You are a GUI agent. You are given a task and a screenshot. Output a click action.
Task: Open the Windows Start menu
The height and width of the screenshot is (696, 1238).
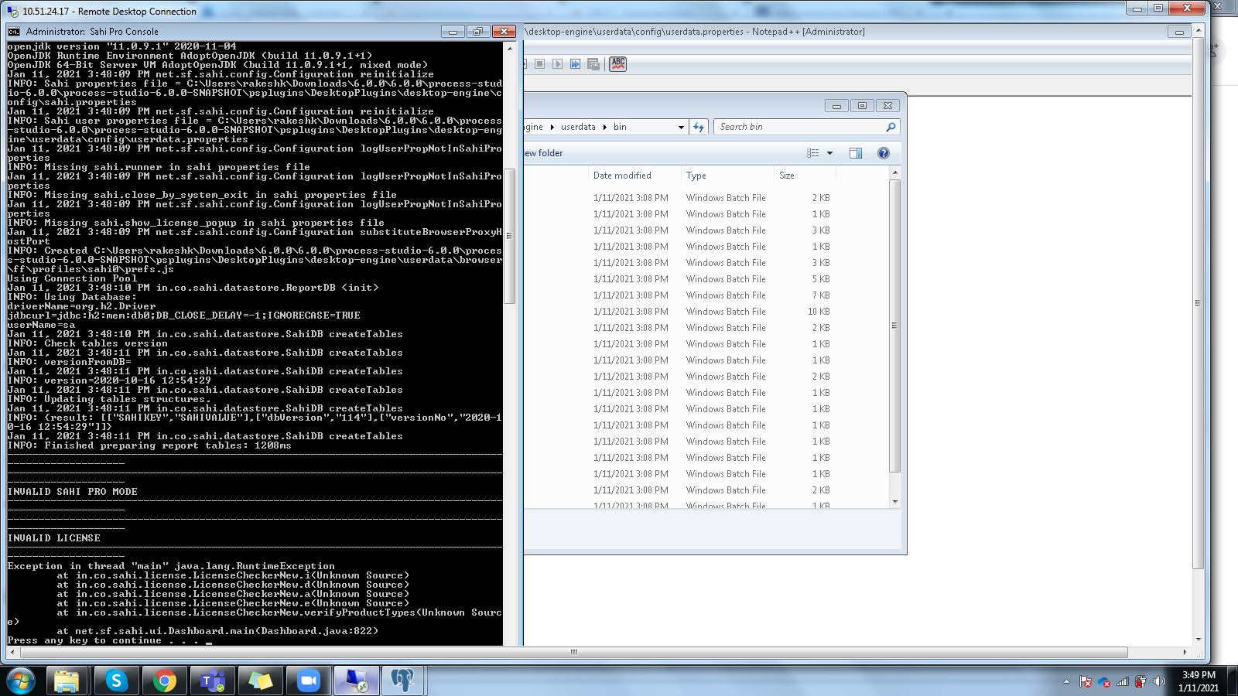click(20, 681)
